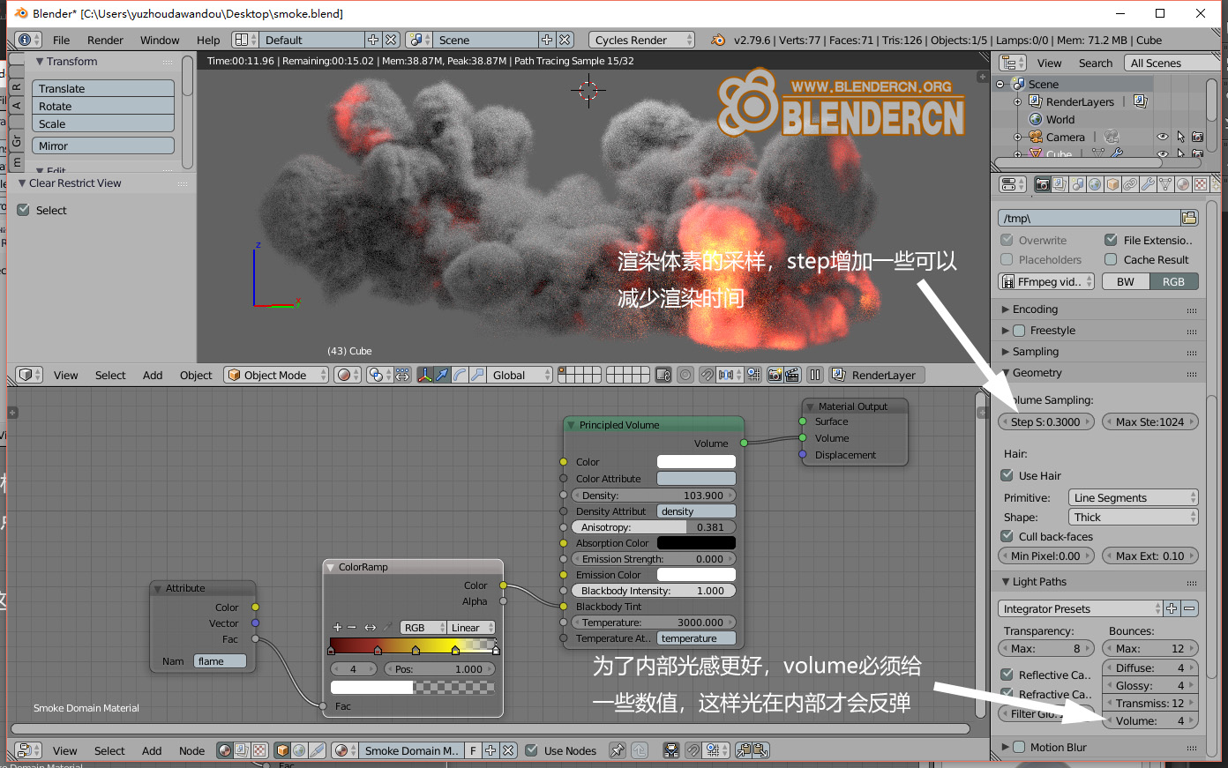The image size is (1228, 768).
Task: Toggle Reflective Caustics checkbox
Action: [1007, 675]
